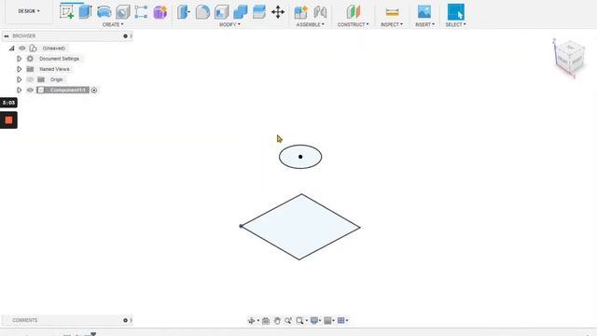Click the 3:03 recording timer
This screenshot has height=336, width=597.
(x=8, y=103)
